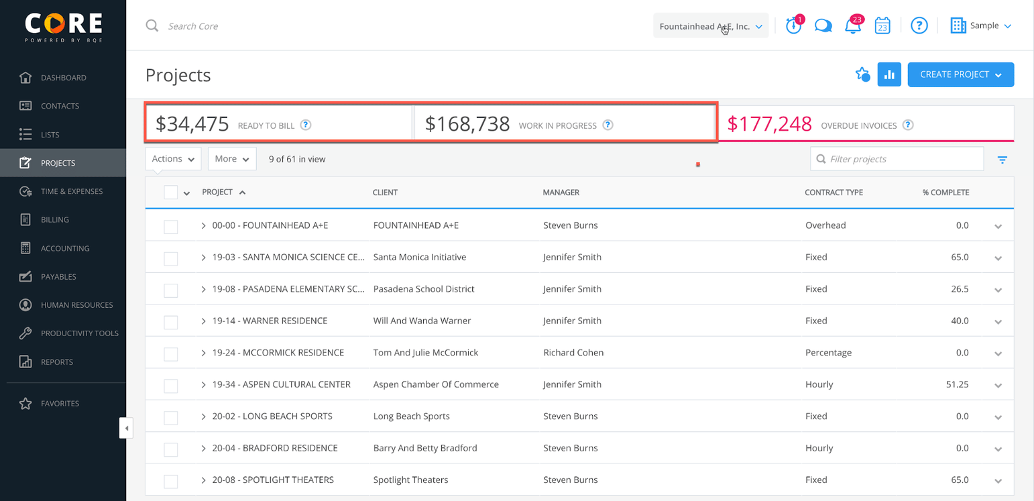The width and height of the screenshot is (1034, 501).
Task: Go to Human Resources in the sidebar
Action: [63, 304]
